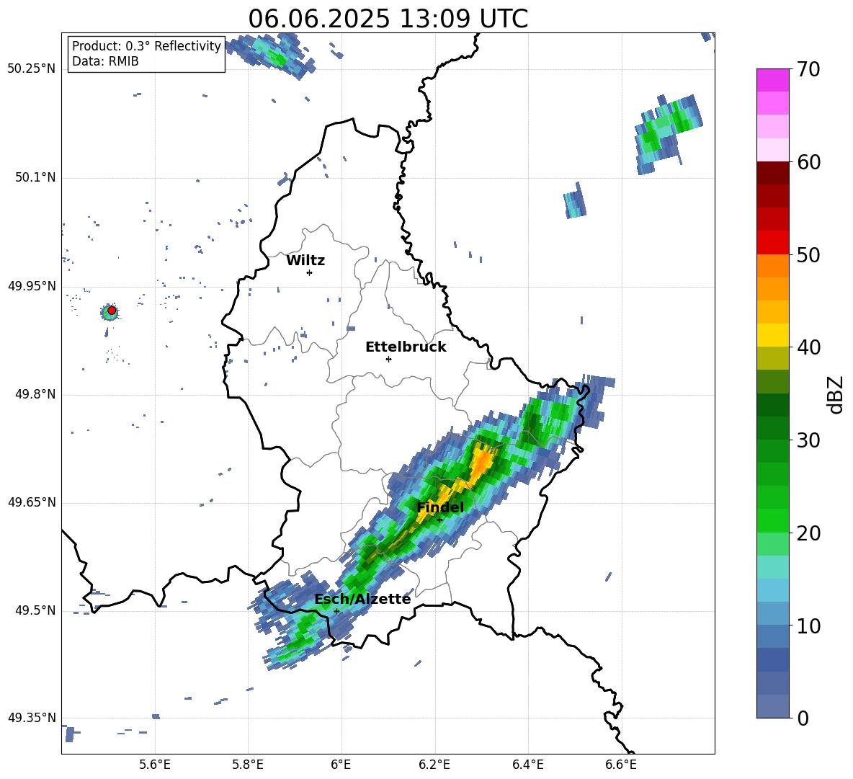Image resolution: width=853 pixels, height=779 pixels.
Task: Click the 5.8°E longitude tick label
Action: click(x=248, y=765)
